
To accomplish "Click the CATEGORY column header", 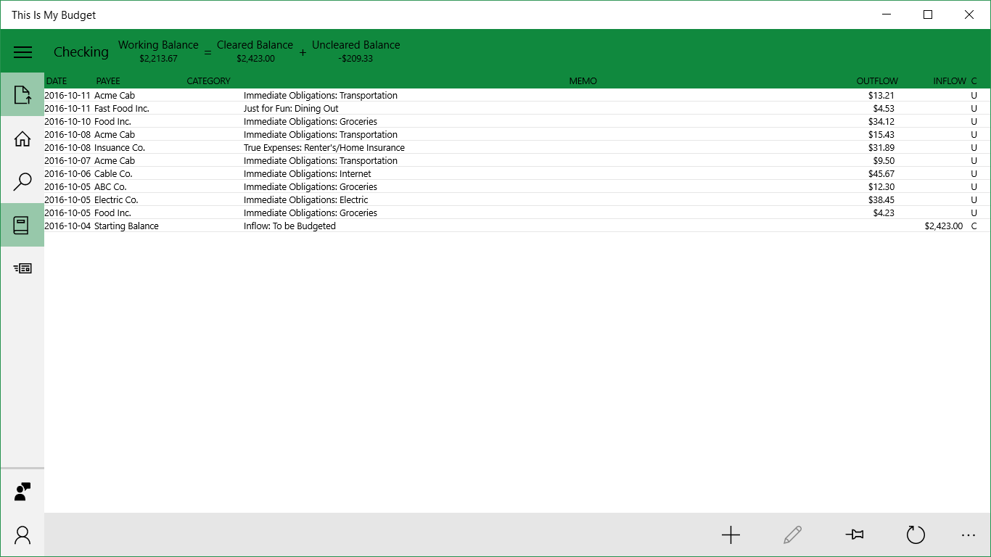I will click(208, 81).
